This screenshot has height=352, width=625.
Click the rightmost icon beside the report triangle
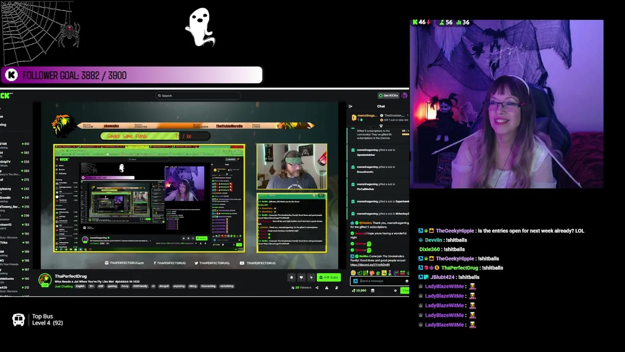[336, 287]
